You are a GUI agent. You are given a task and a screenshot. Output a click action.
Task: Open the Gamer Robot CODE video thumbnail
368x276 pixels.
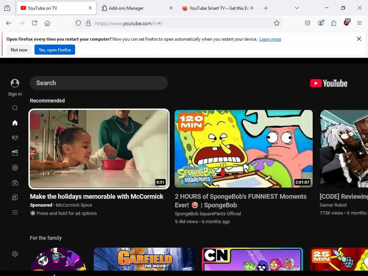(x=344, y=149)
